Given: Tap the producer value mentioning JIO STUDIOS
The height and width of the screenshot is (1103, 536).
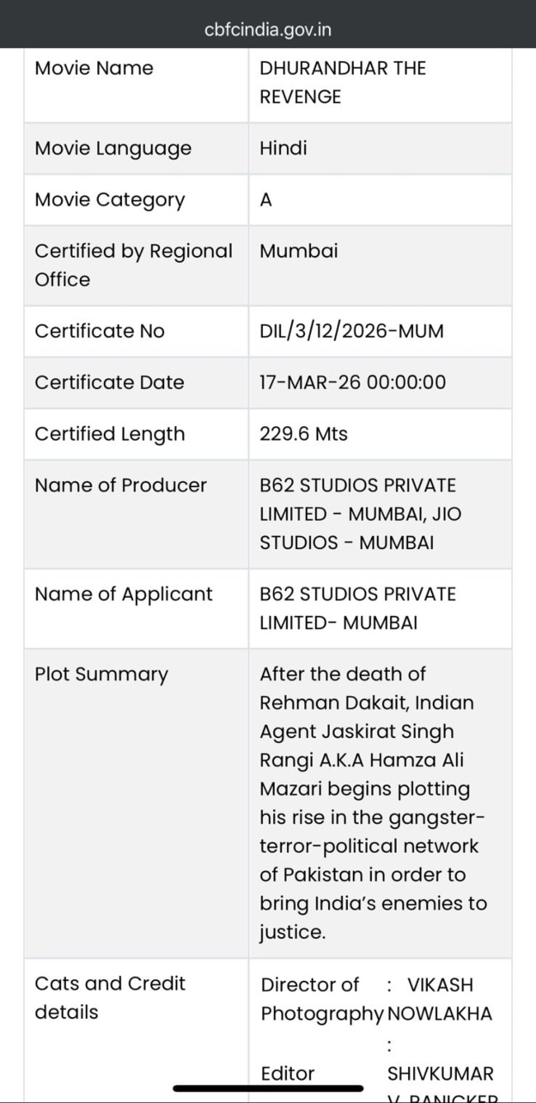Looking at the screenshot, I should [360, 514].
